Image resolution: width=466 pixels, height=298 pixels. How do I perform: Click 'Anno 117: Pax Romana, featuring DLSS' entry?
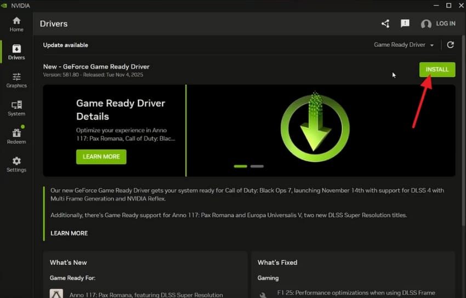click(146, 295)
